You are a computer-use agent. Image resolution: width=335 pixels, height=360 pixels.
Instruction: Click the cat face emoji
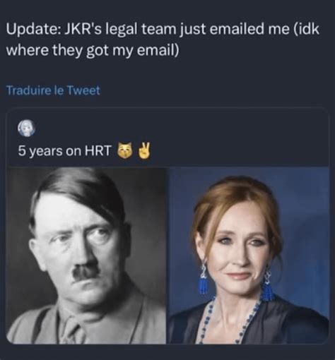pyautogui.click(x=124, y=150)
